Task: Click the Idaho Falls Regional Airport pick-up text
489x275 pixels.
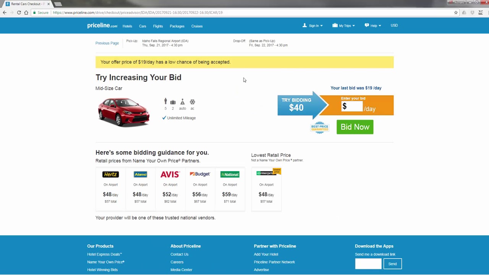Action: pos(165,41)
